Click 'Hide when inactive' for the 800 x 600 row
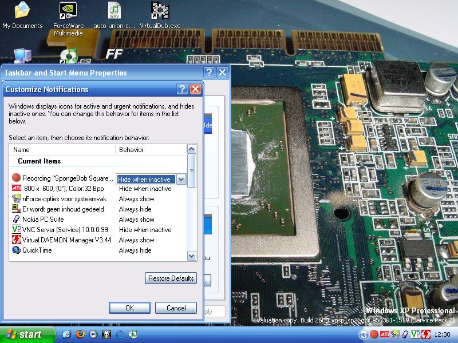 point(145,189)
